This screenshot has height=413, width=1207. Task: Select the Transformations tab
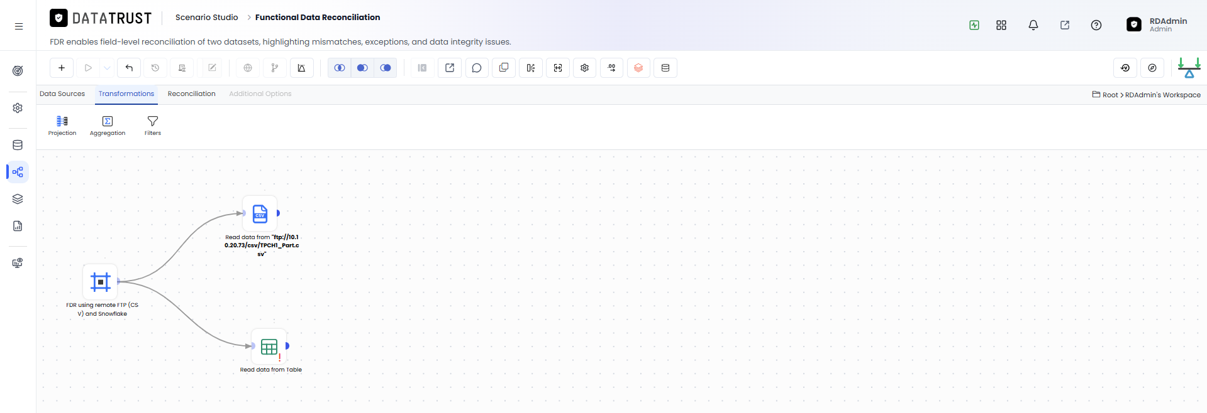(x=126, y=94)
